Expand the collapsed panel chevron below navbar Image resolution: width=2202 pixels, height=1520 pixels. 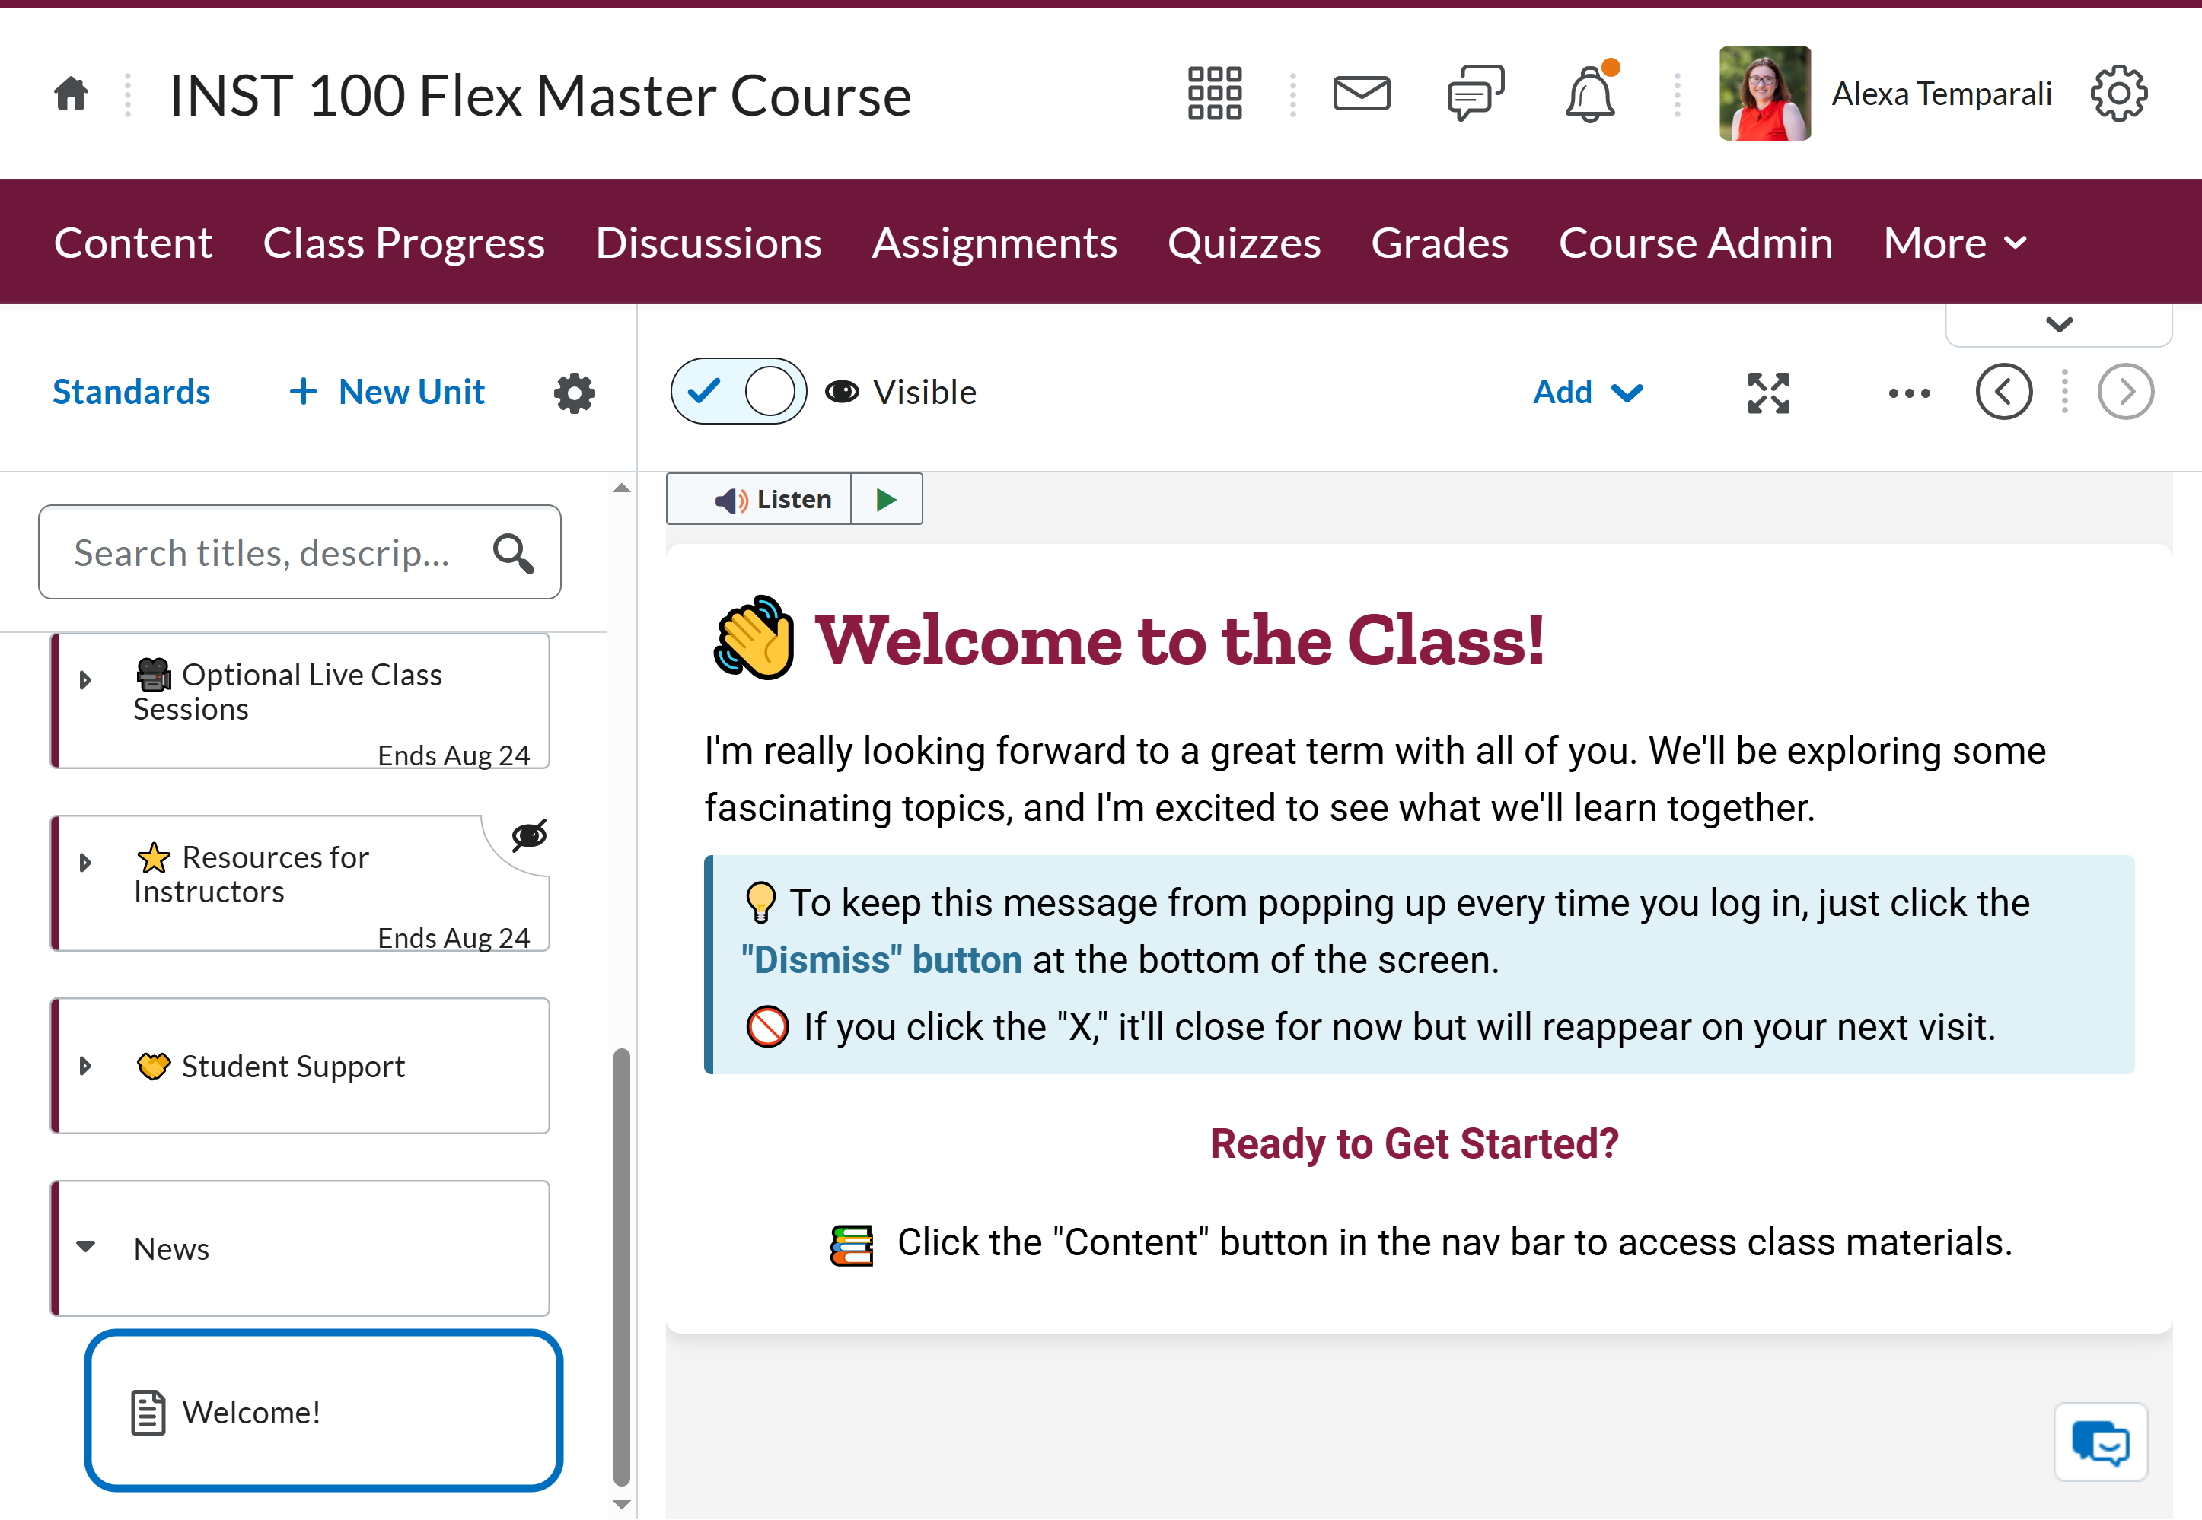click(2059, 325)
